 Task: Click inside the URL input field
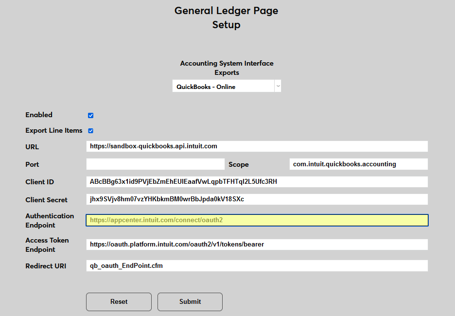pos(257,146)
